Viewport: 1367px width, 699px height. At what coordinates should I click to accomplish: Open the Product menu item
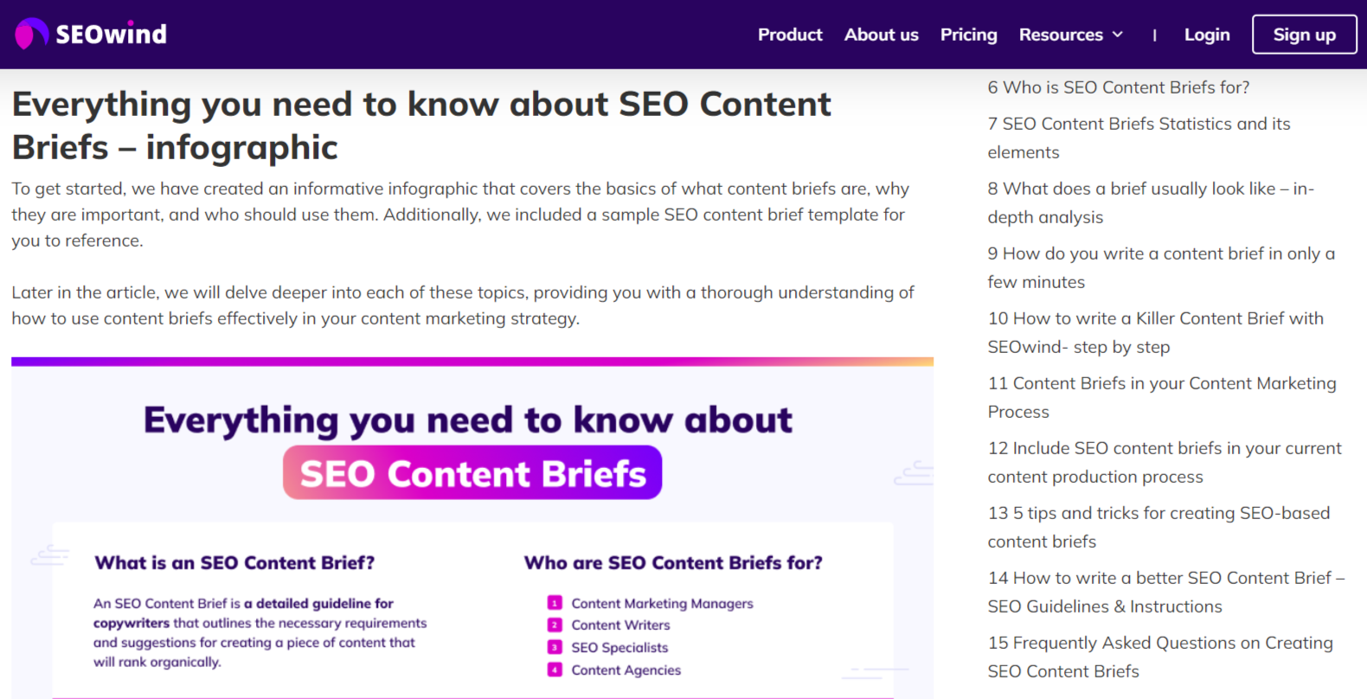point(790,35)
